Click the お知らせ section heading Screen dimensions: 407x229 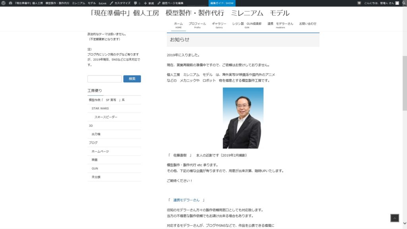coord(180,40)
